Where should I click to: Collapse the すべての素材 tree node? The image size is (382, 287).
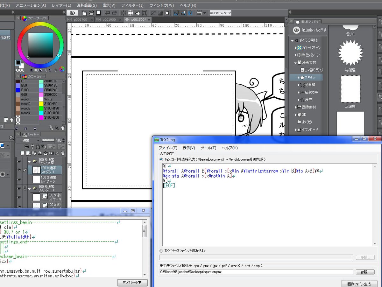(x=292, y=40)
